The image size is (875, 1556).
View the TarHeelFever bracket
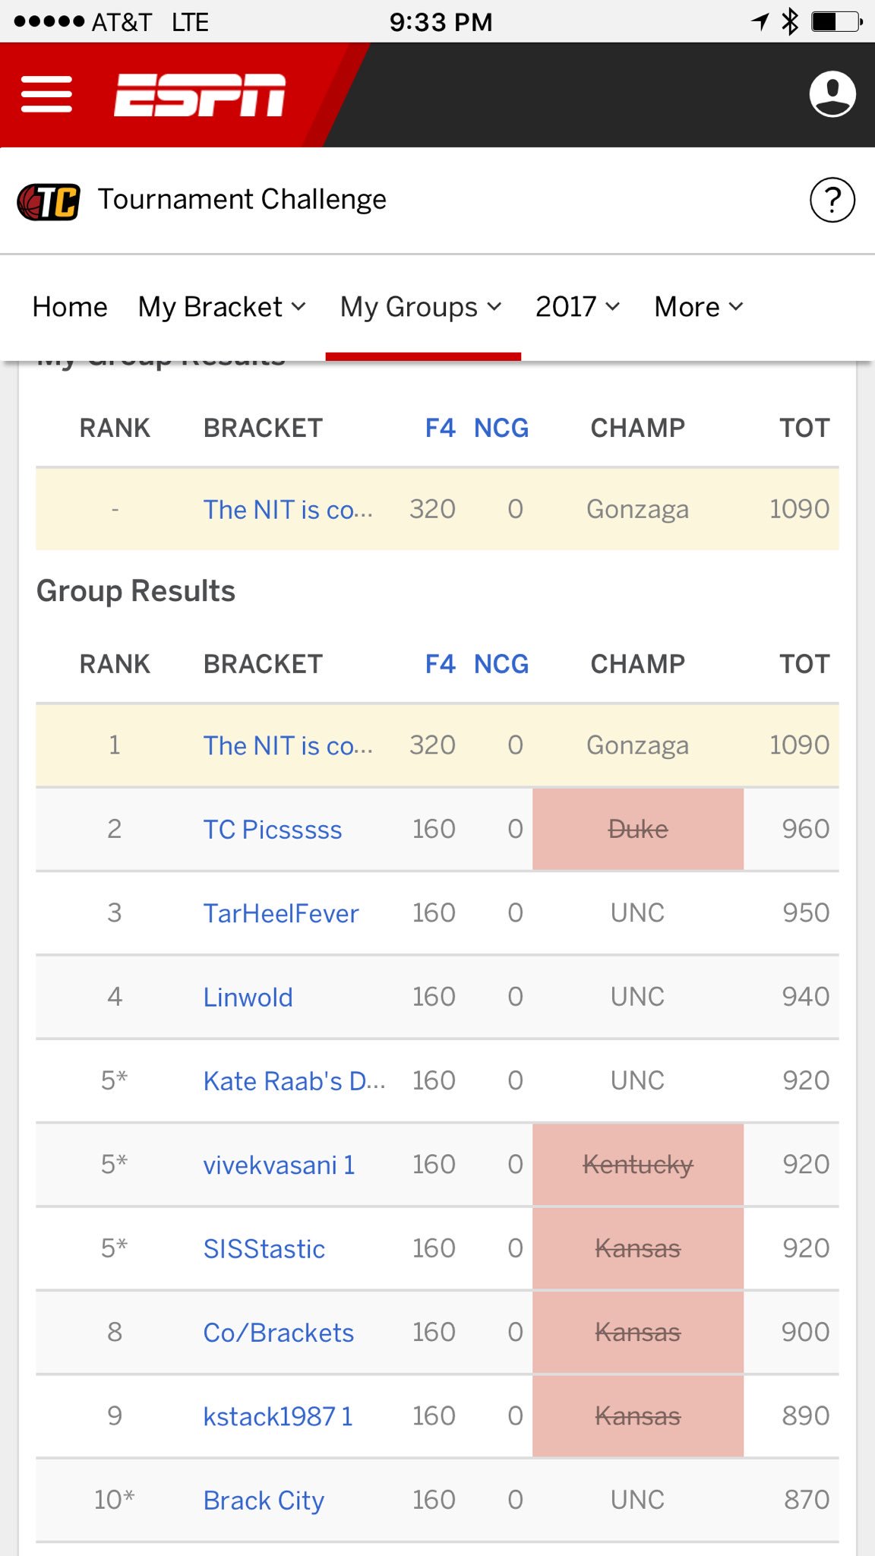click(x=280, y=913)
